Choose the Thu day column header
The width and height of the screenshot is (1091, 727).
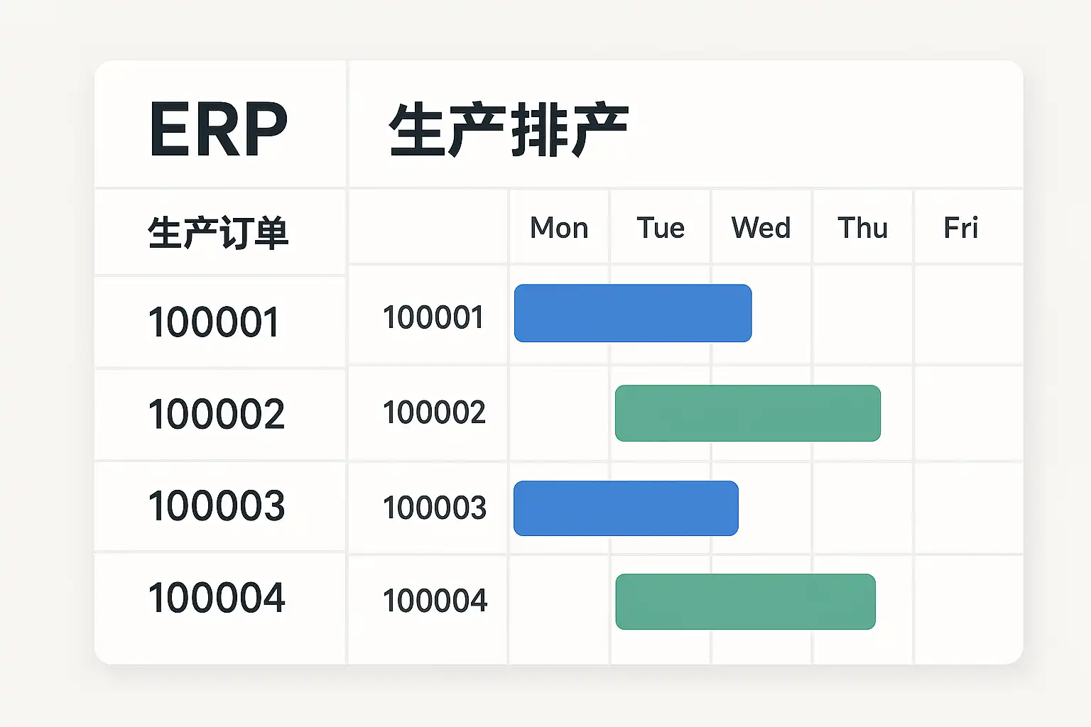click(862, 228)
